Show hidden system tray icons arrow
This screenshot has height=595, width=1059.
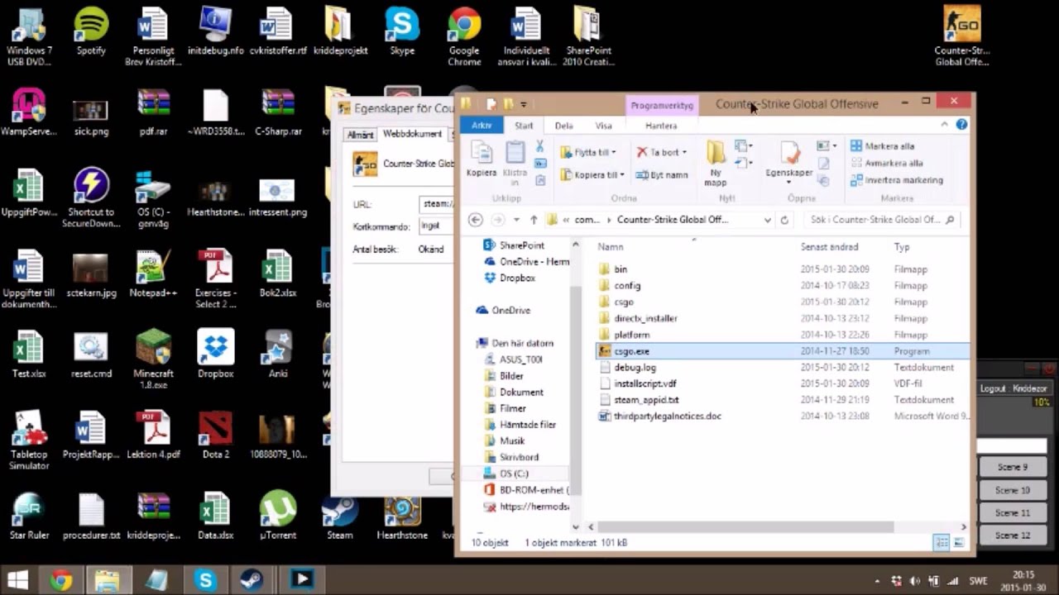876,580
